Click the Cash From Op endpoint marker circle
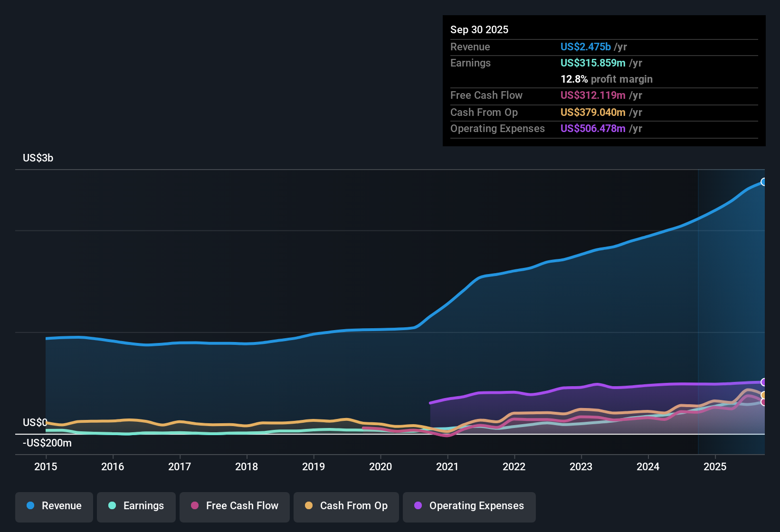The height and width of the screenshot is (532, 780). coord(763,396)
